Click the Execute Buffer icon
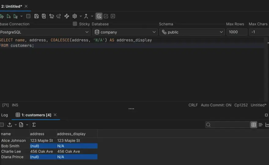The image size is (269, 165). (16, 16)
